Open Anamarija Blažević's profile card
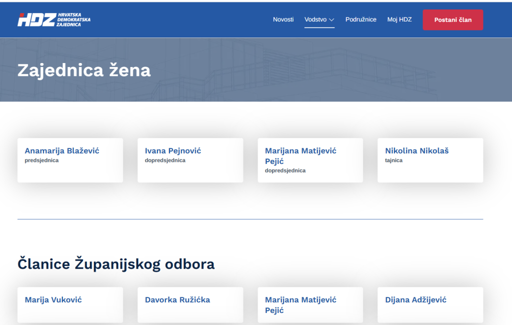Viewport: 512px width, 325px height. [x=70, y=160]
